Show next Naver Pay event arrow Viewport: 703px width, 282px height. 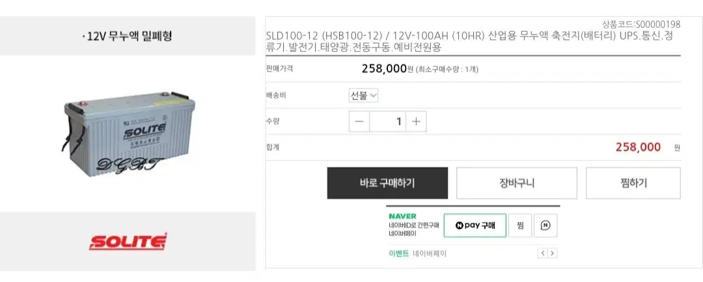[x=553, y=253]
